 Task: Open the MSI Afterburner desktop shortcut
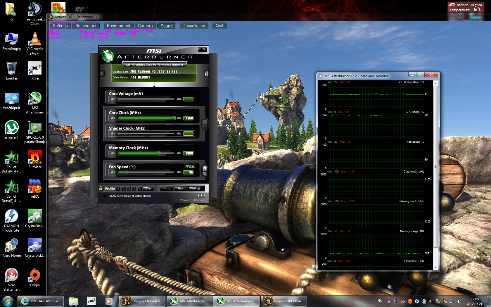pos(35,102)
